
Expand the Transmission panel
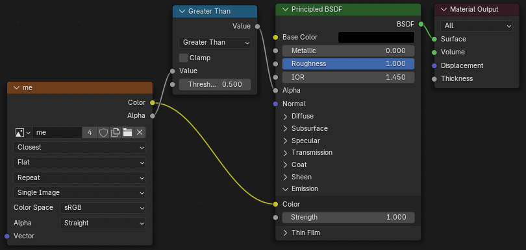(x=286, y=153)
